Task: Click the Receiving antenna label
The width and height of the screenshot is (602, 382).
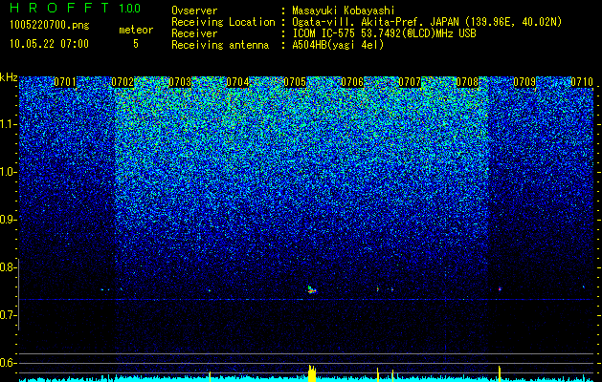Action: (x=220, y=45)
